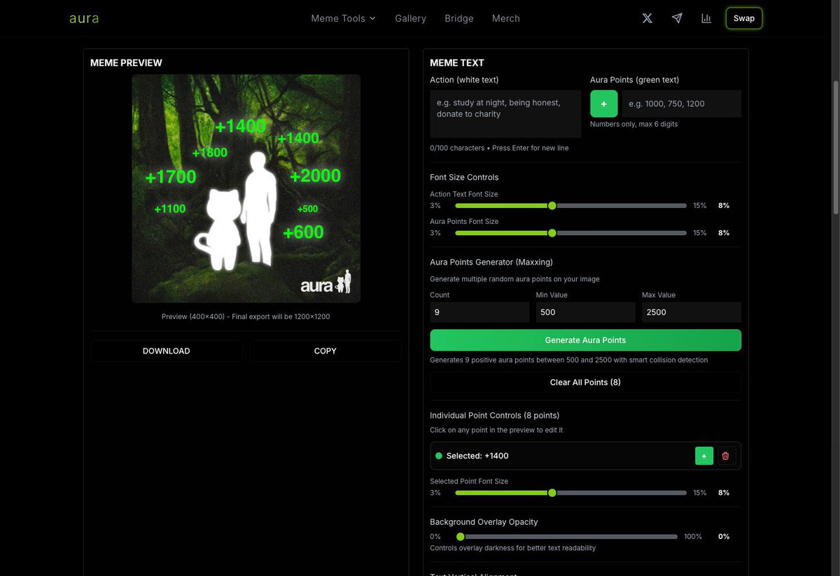Click the green plus sign toggle by Aura Points
This screenshot has width=840, height=576.
point(604,104)
